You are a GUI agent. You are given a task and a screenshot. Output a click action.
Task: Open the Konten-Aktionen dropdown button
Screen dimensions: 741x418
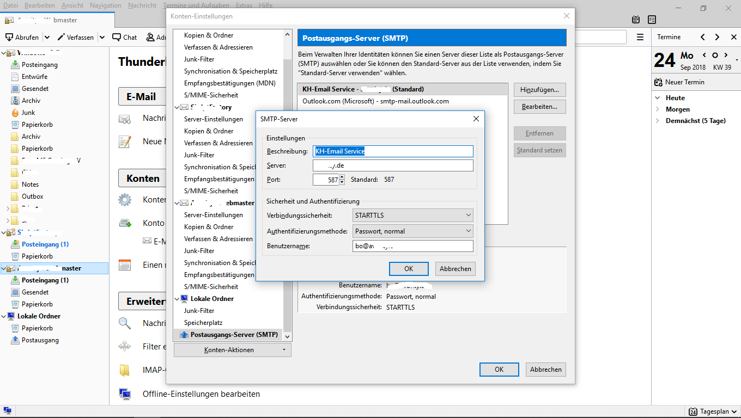click(233, 350)
